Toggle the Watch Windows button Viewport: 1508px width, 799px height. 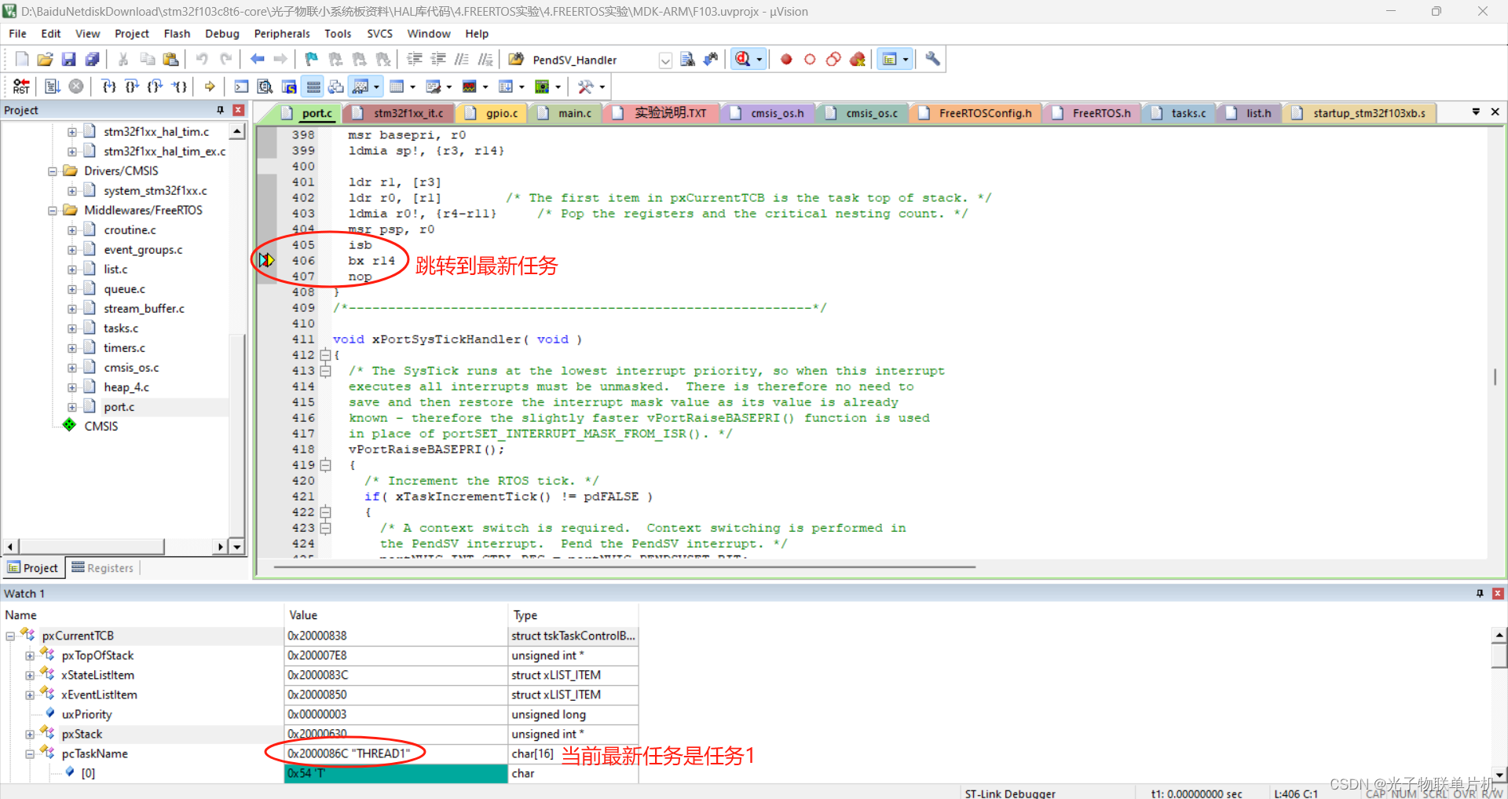361,86
